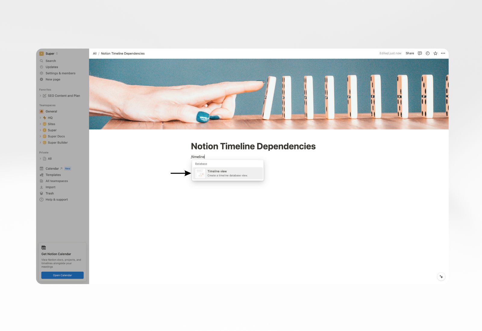
Task: Click the Search magnifier icon
Action: [42, 61]
